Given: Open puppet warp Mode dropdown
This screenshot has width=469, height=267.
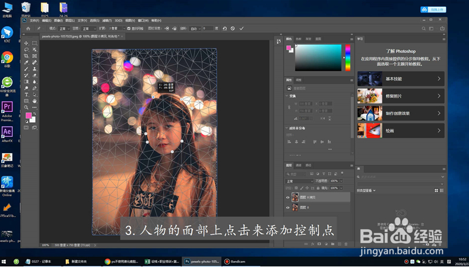Looking at the screenshot, I should [x=64, y=28].
